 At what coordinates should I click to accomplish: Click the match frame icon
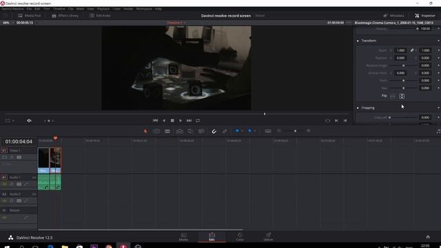(328, 121)
